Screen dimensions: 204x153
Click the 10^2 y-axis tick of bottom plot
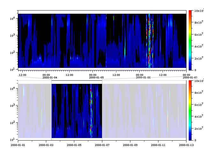point(13,123)
